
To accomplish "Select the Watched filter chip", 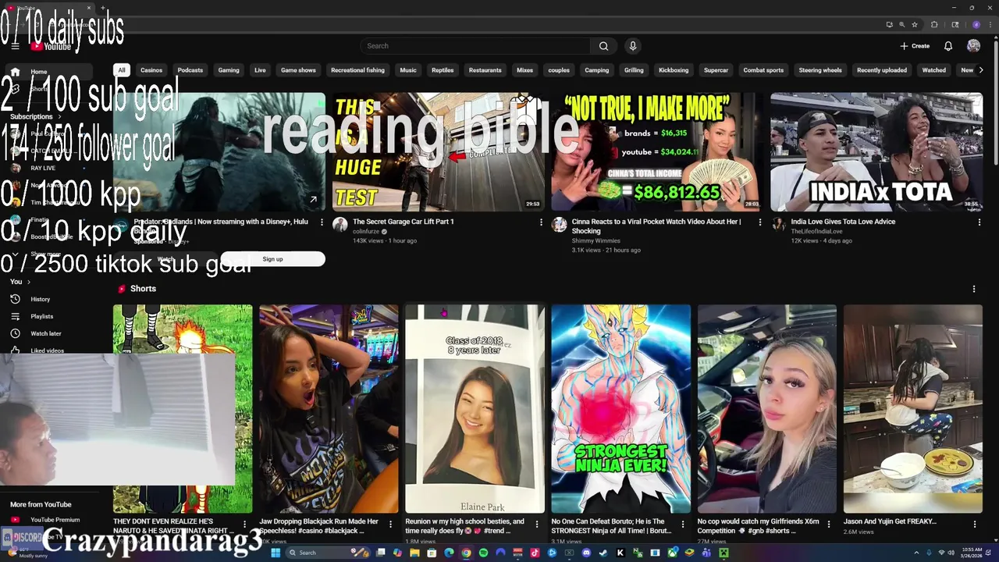I will tap(934, 70).
